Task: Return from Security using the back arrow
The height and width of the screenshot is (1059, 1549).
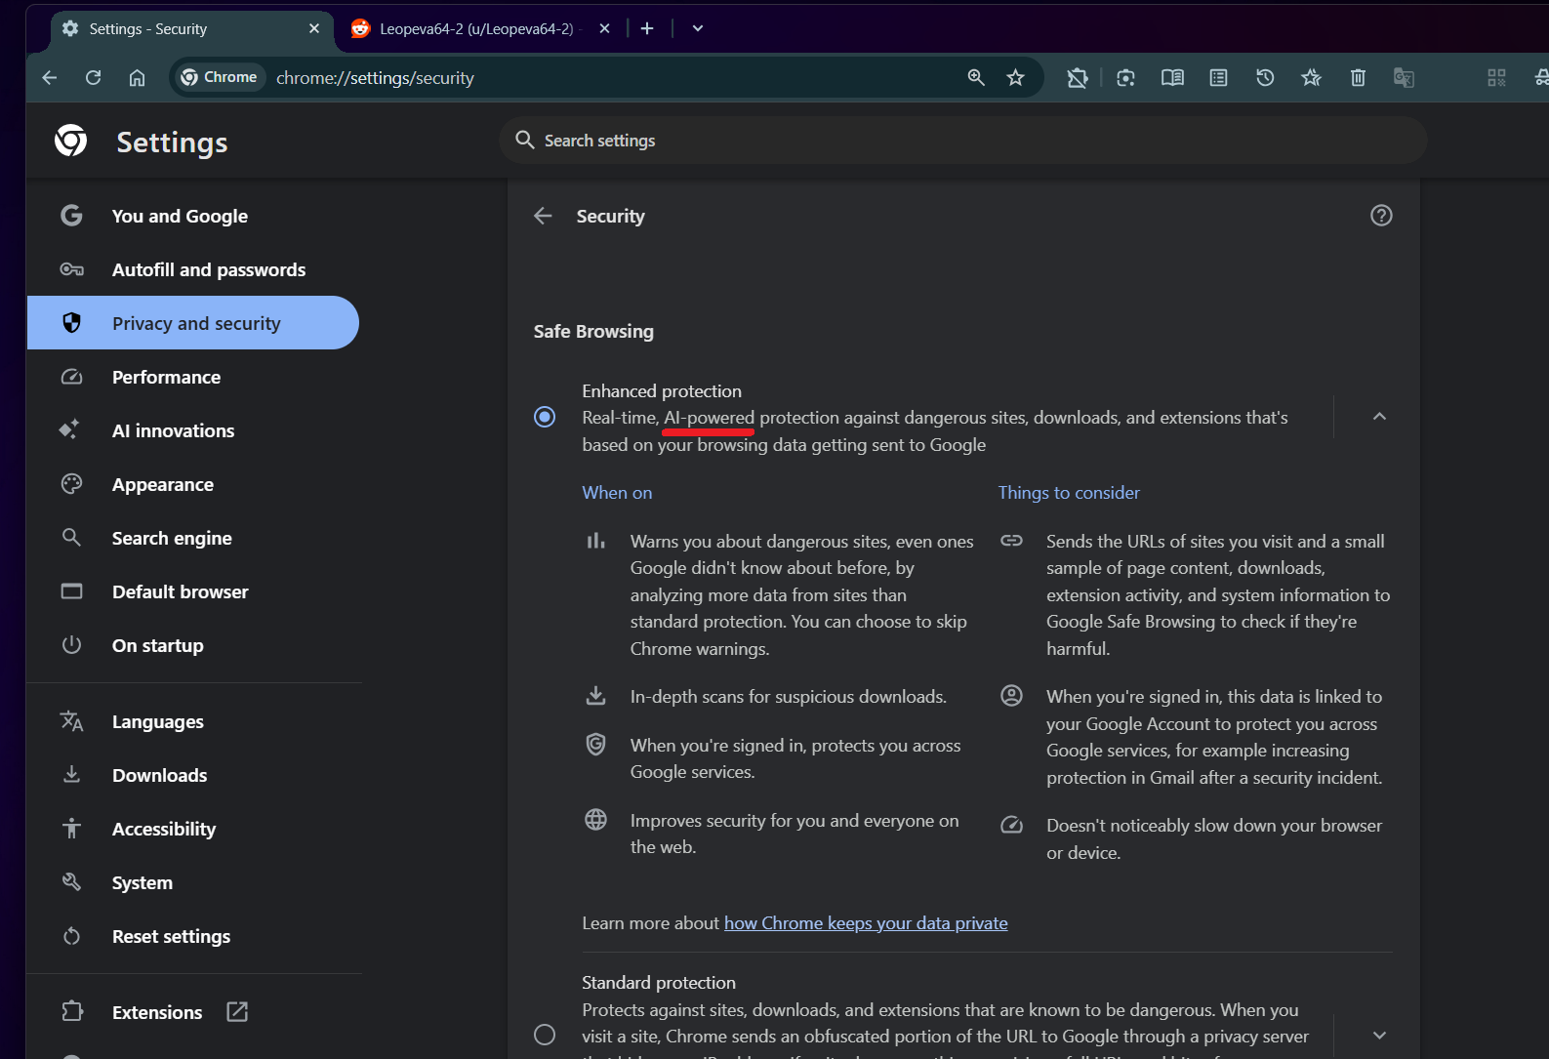Action: pos(544,216)
